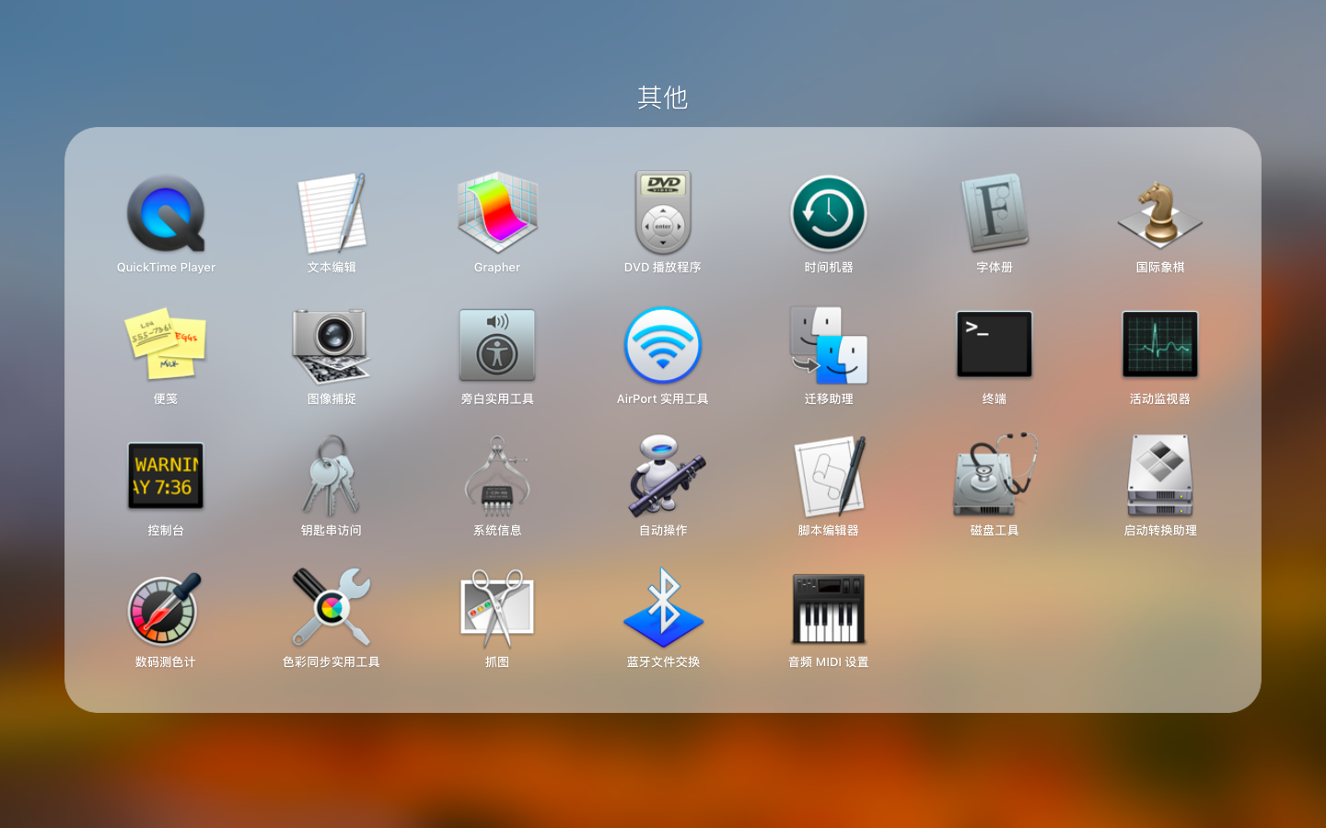The width and height of the screenshot is (1326, 828).
Task: Open 字体册 font book
Action: coord(994,213)
